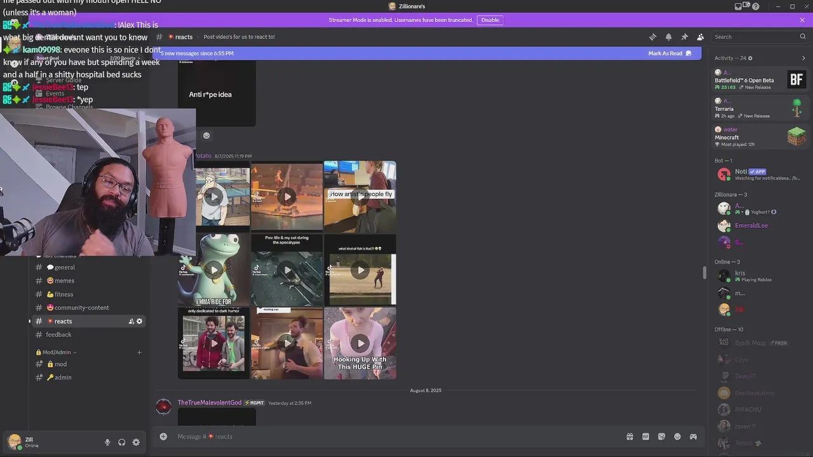
Task: Open the locked mod channel
Action: pyautogui.click(x=89, y=364)
